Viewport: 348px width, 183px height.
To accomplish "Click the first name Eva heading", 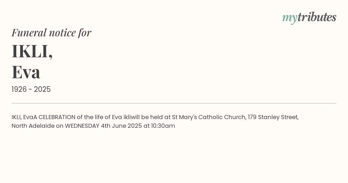I will coord(26,72).
